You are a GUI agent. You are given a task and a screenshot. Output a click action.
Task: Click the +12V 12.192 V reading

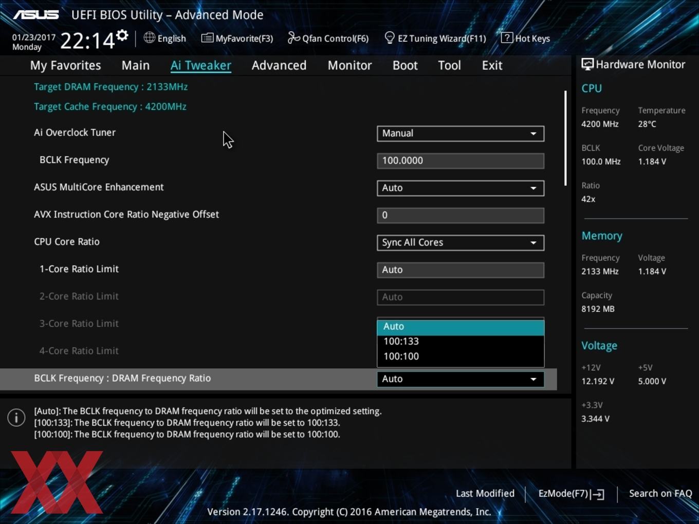click(x=598, y=381)
